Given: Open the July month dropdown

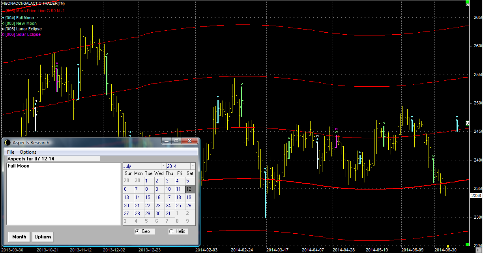Looking at the screenshot, I should point(143,166).
